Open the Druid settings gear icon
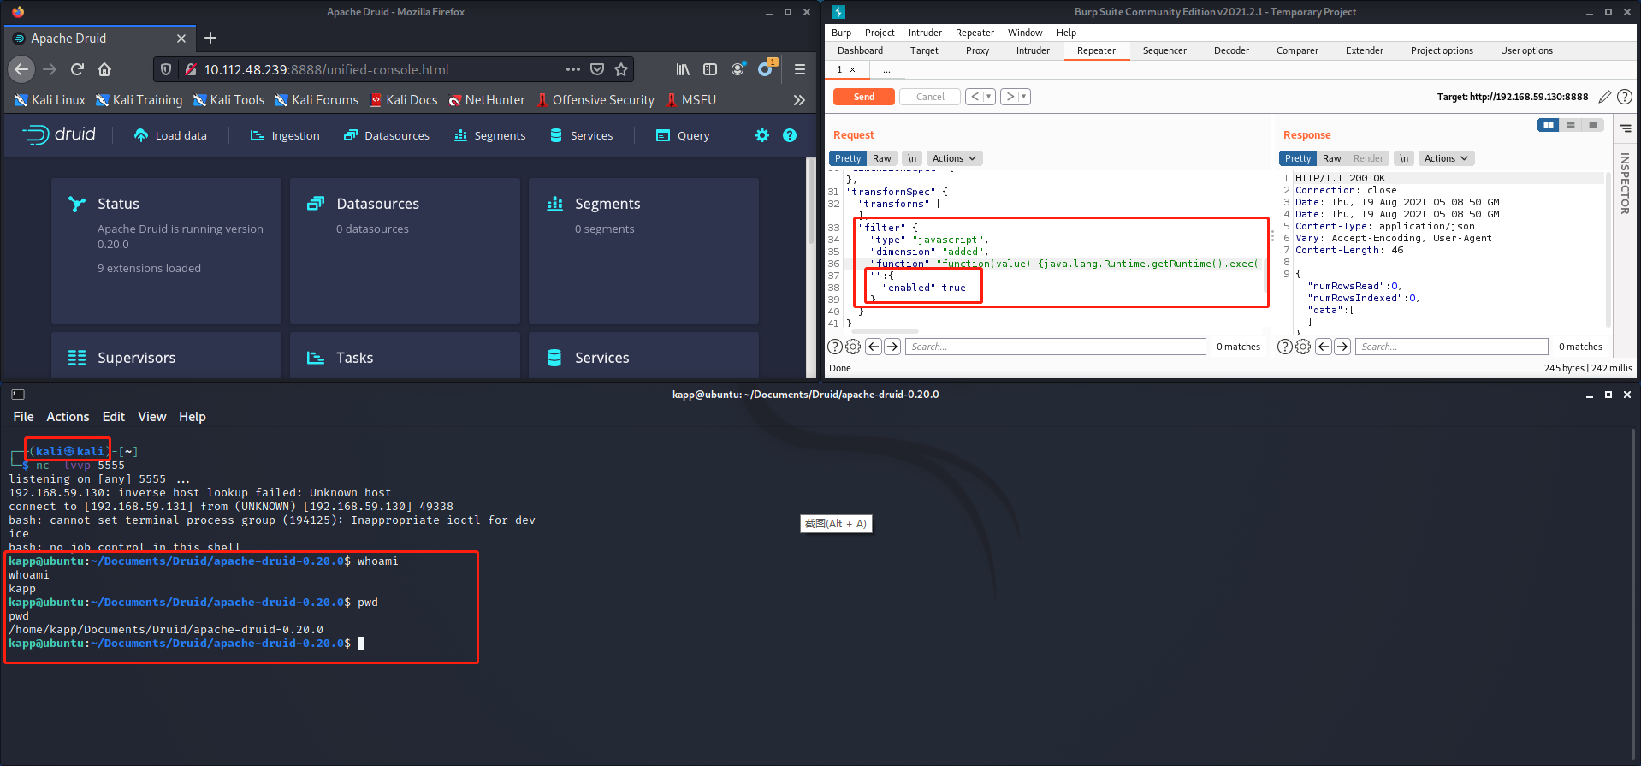 click(761, 135)
